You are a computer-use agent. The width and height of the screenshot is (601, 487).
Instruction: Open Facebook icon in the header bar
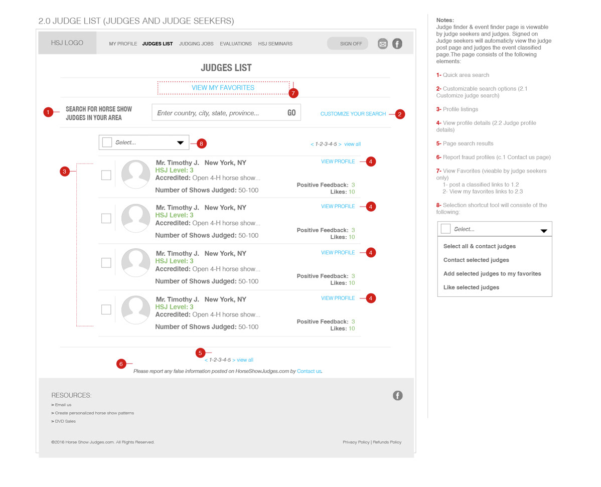click(x=397, y=44)
